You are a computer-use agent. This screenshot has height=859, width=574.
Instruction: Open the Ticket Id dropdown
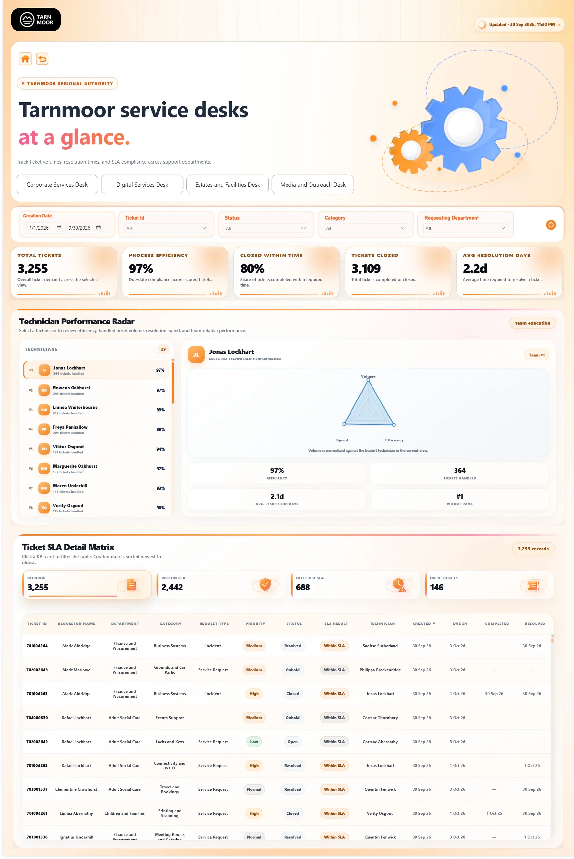[x=166, y=228]
